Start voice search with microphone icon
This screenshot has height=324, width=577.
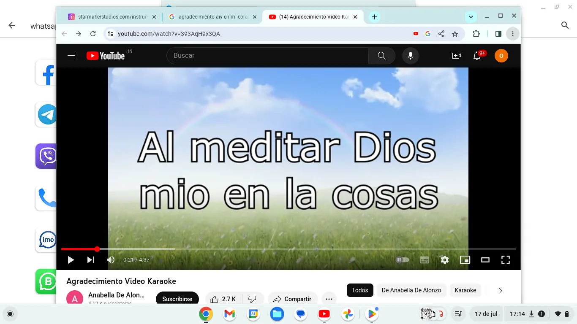tap(410, 56)
